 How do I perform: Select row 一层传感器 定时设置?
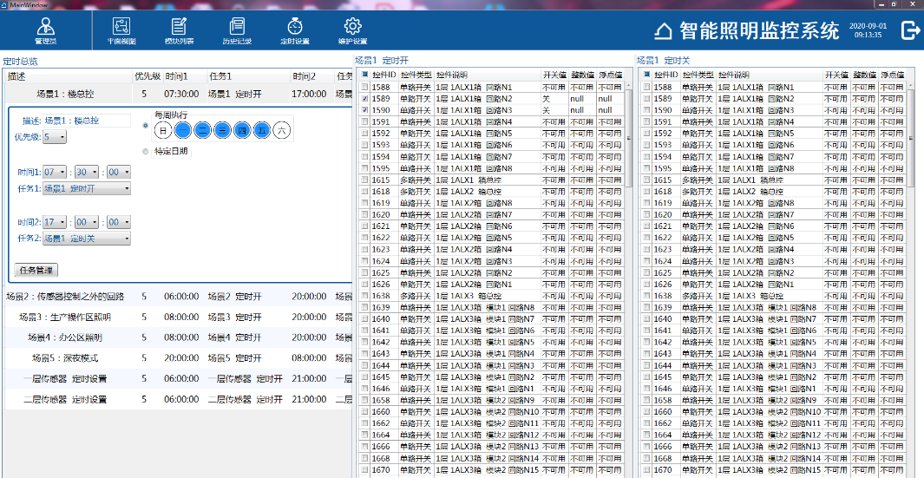click(179, 378)
